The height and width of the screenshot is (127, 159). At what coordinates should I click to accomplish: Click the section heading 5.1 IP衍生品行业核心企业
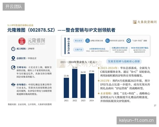[x=20, y=25]
